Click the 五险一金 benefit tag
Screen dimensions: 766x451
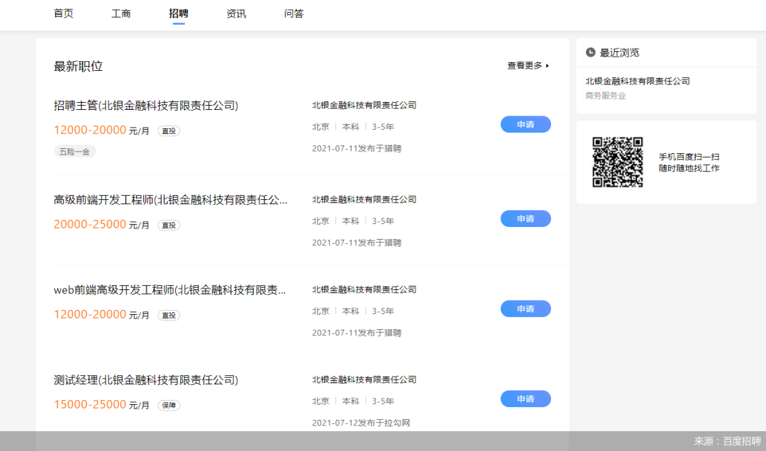(x=74, y=151)
